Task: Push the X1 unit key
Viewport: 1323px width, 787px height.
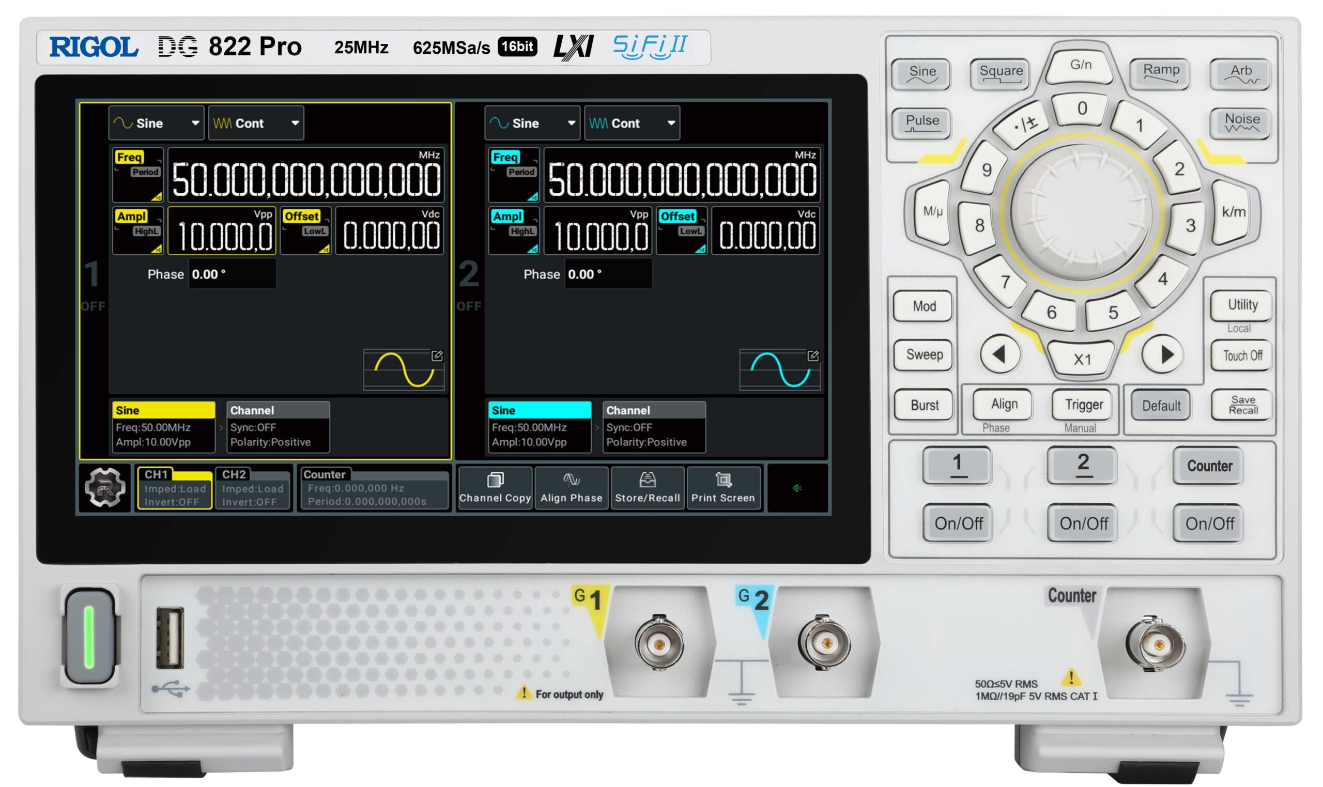Action: (1082, 359)
